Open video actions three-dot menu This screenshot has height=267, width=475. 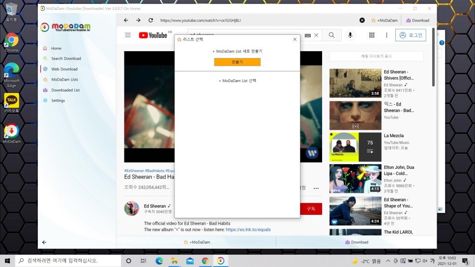coord(316,188)
